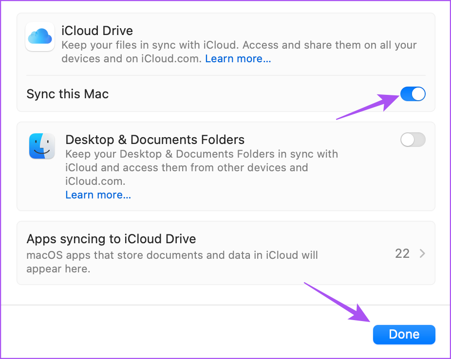Select the Sync this Mac row
The height and width of the screenshot is (359, 451).
pos(225,94)
